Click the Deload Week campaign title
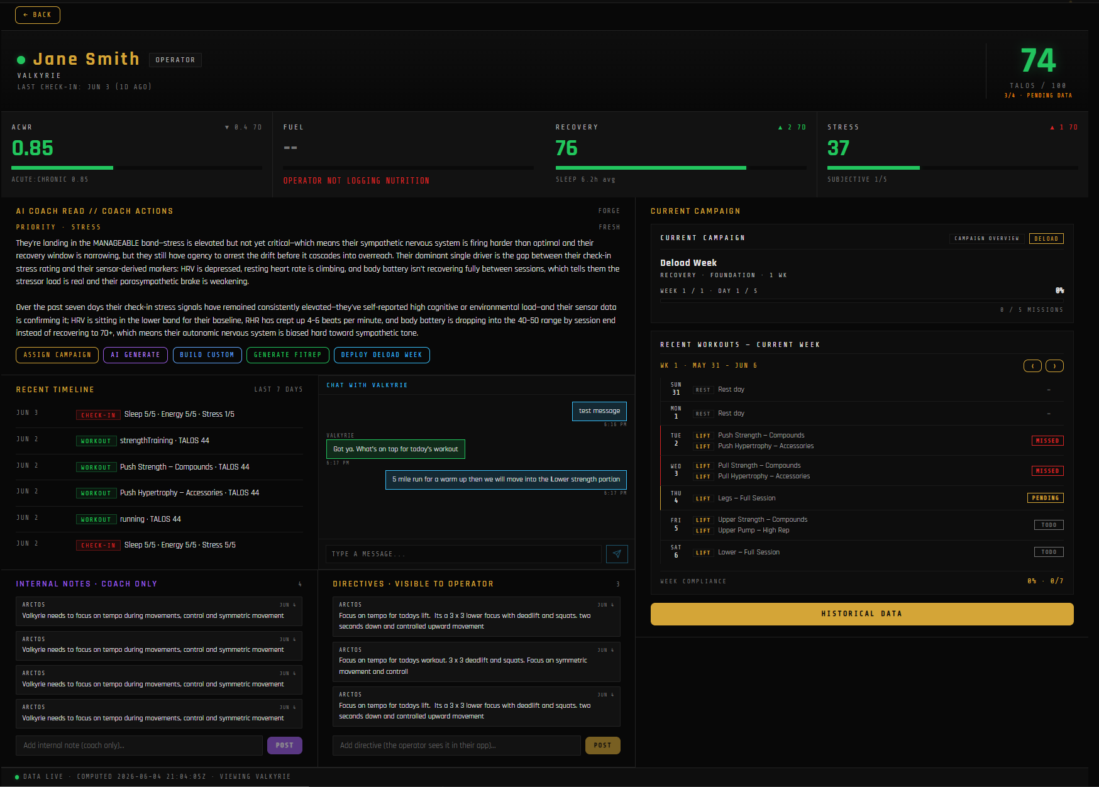 (688, 263)
